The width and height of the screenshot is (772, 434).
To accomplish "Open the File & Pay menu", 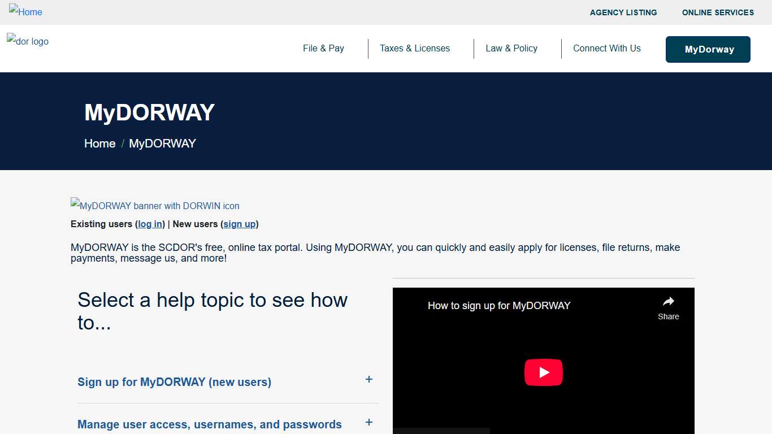I will click(x=323, y=49).
